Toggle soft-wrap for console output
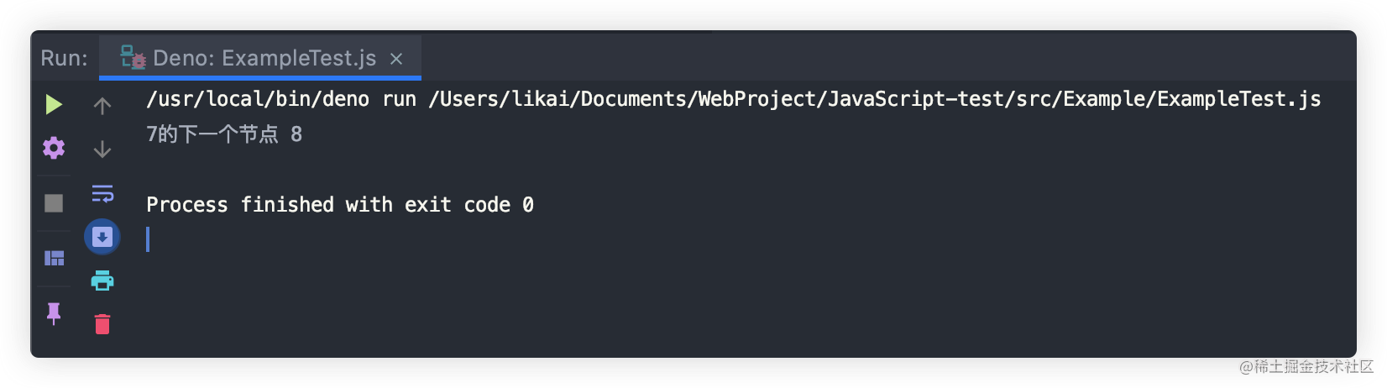Viewport: 1387px width, 388px height. [102, 194]
